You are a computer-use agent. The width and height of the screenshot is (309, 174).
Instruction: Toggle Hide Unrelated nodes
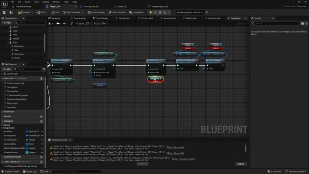point(71,12)
